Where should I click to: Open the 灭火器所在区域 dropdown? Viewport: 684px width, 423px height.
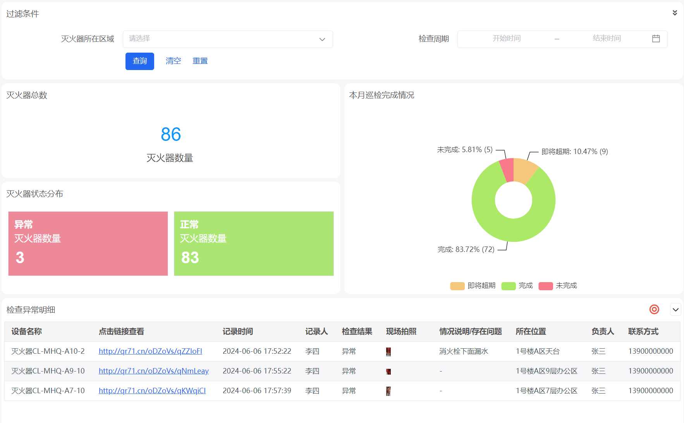click(228, 39)
